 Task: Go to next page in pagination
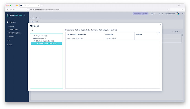tap(179, 31)
